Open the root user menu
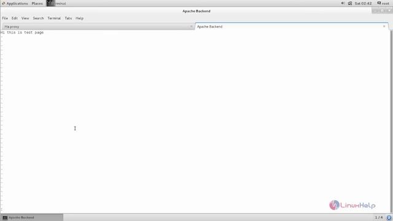The image size is (393, 221). coord(383,4)
